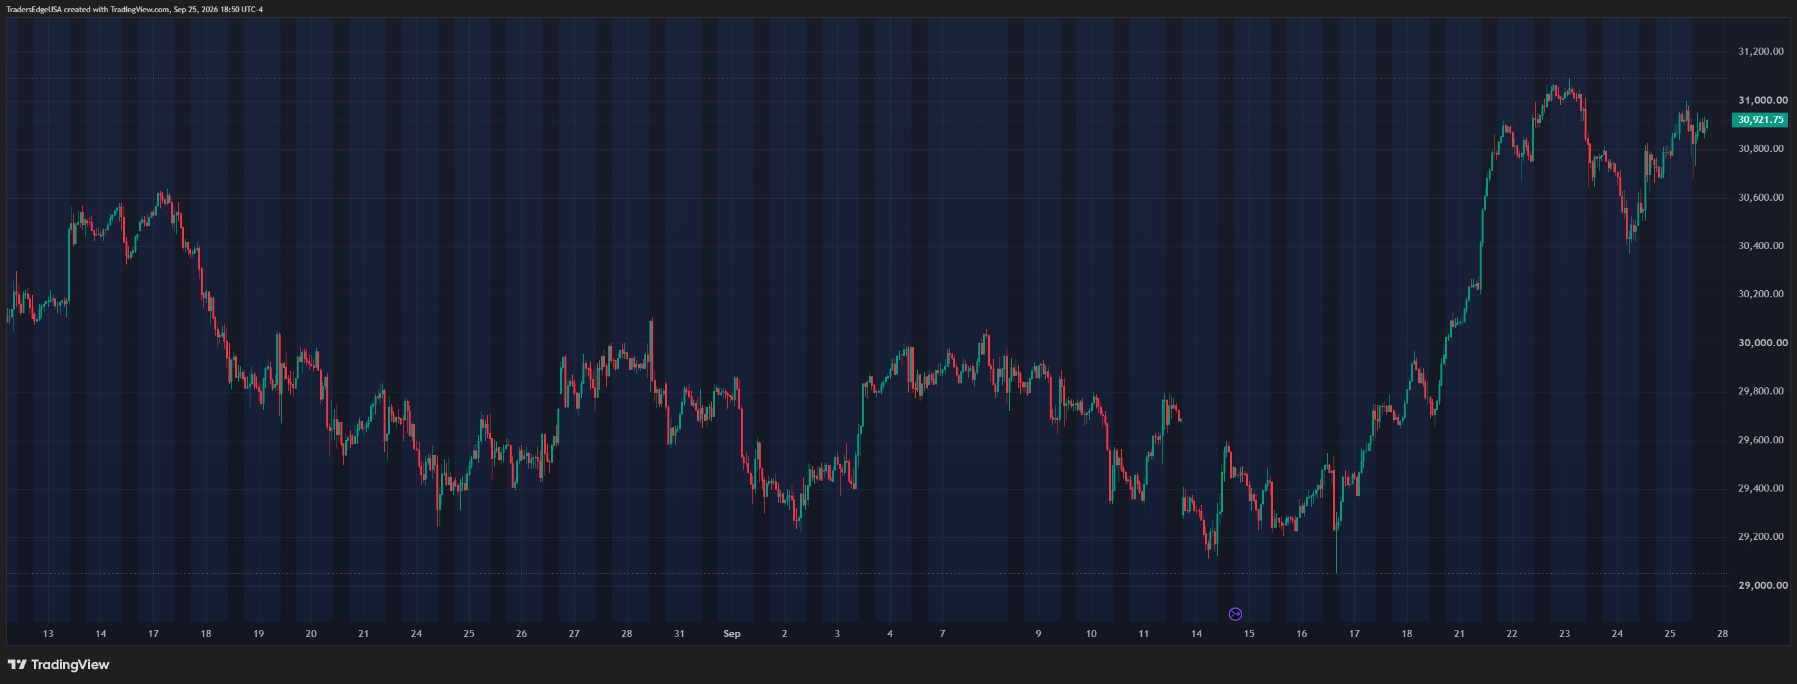Image resolution: width=1797 pixels, height=684 pixels.
Task: Click date label 23 on time axis
Action: pos(1565,634)
